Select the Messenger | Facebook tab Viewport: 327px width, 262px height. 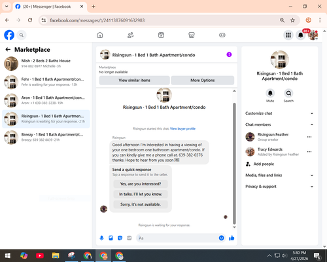pyautogui.click(x=50, y=7)
